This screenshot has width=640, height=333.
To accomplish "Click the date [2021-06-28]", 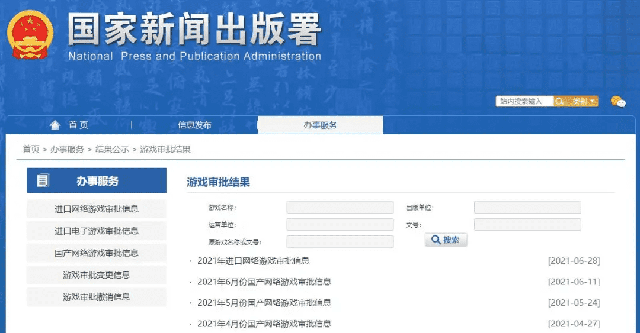I will pyautogui.click(x=574, y=261).
